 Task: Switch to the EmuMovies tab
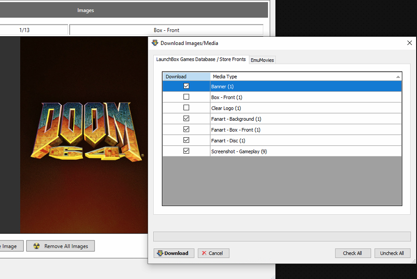(x=262, y=60)
